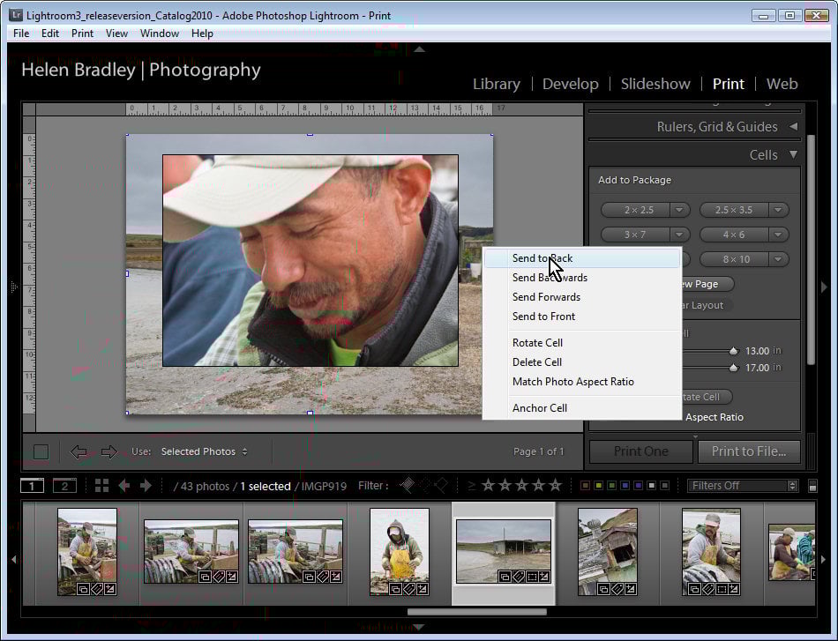The image size is (838, 641).
Task: Go to next page using right arrow
Action: (109, 452)
